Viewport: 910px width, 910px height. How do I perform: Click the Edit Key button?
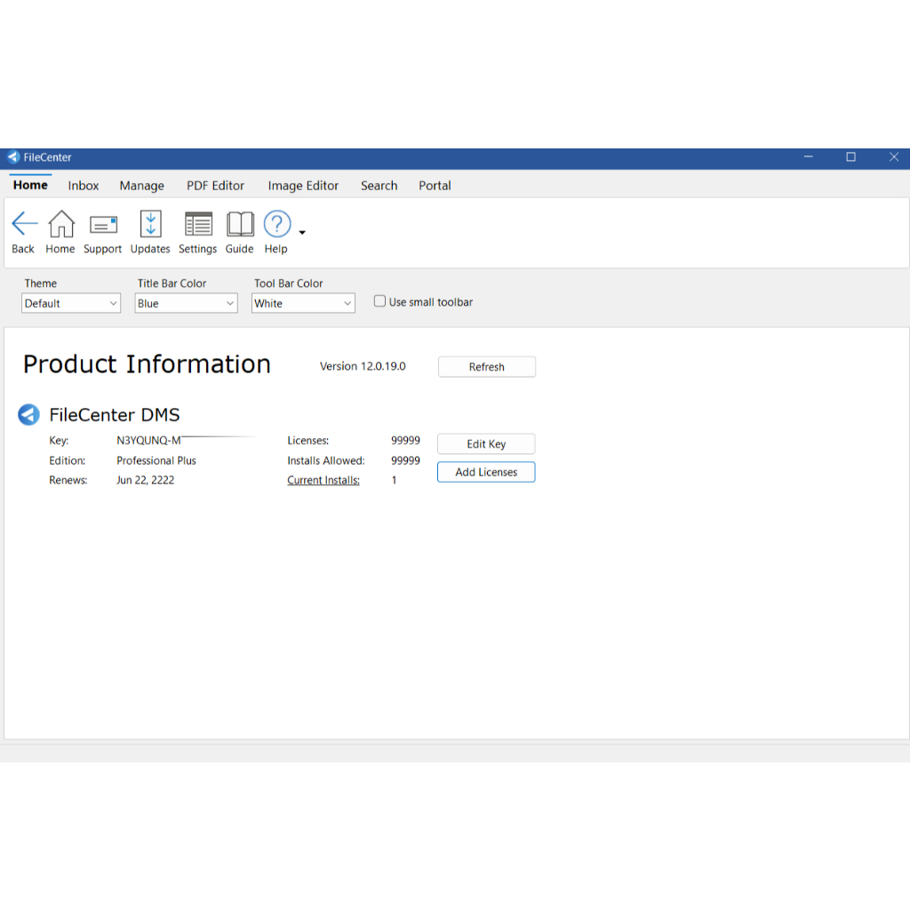pyautogui.click(x=486, y=444)
